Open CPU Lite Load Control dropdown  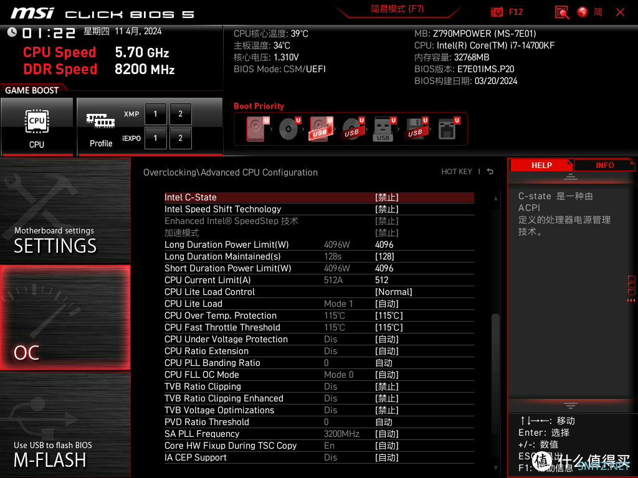point(319,292)
